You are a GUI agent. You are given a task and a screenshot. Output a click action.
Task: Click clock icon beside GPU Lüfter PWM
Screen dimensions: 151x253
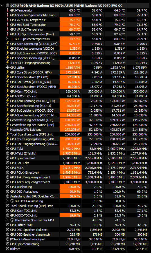pos(7,225)
